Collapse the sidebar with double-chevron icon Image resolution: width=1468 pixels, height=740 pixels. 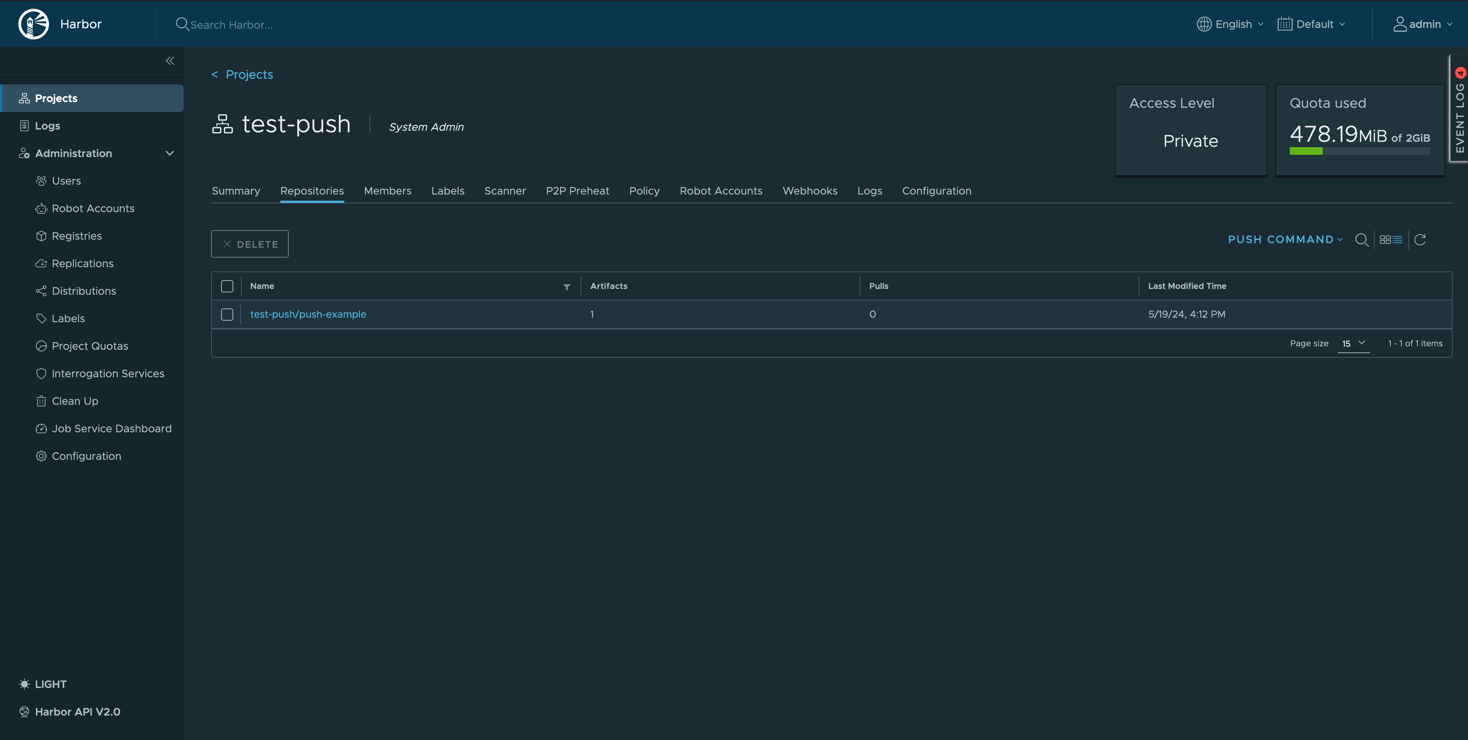pyautogui.click(x=170, y=61)
